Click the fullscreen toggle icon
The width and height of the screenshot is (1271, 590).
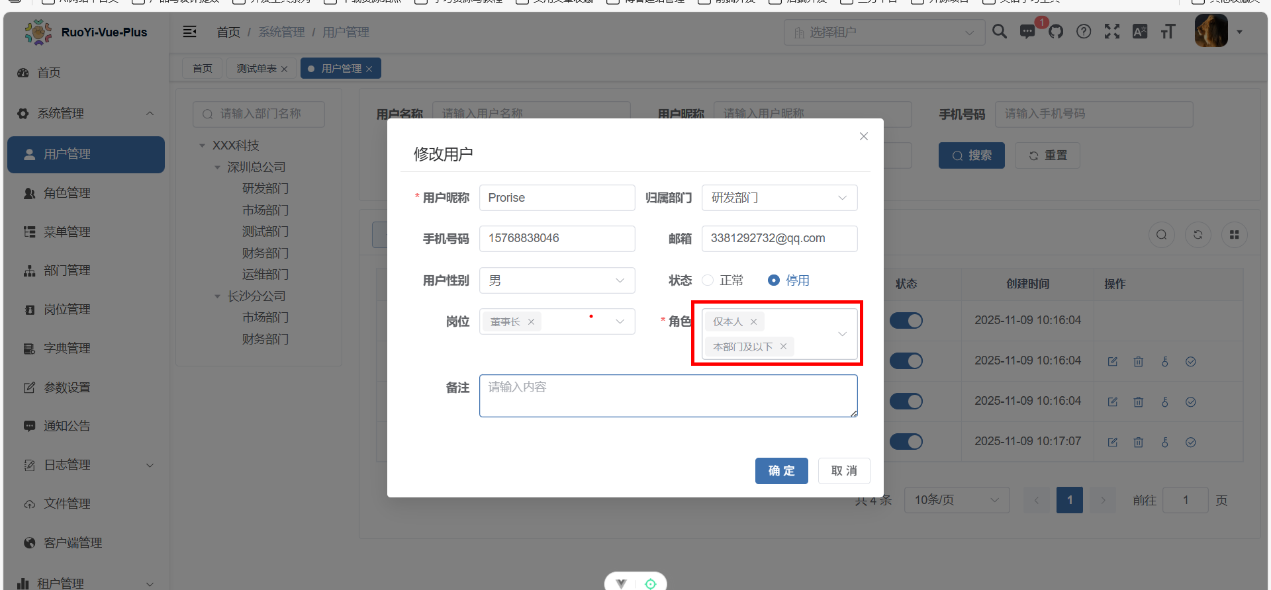pyautogui.click(x=1112, y=32)
